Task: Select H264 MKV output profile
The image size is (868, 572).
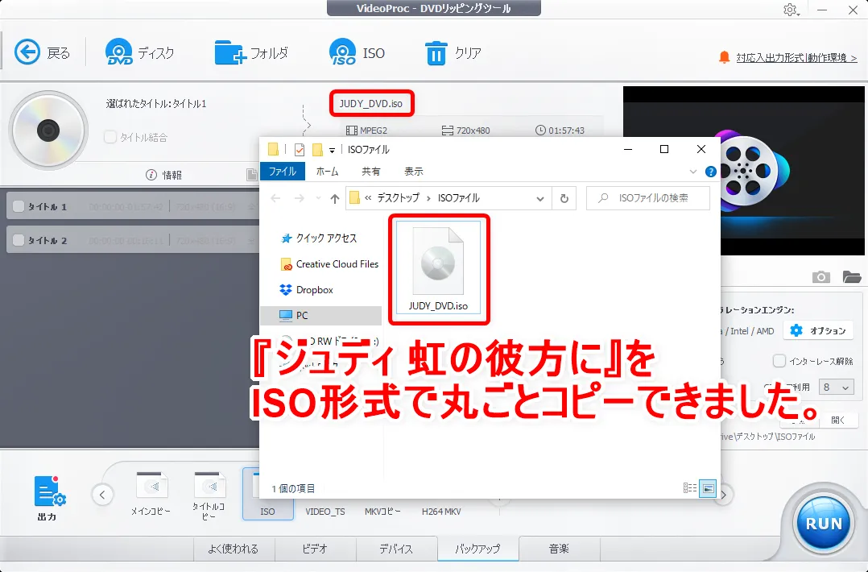Action: click(441, 511)
